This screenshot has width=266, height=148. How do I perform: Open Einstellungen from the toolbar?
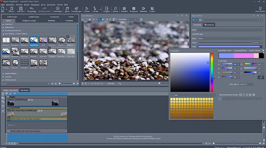[77, 9]
